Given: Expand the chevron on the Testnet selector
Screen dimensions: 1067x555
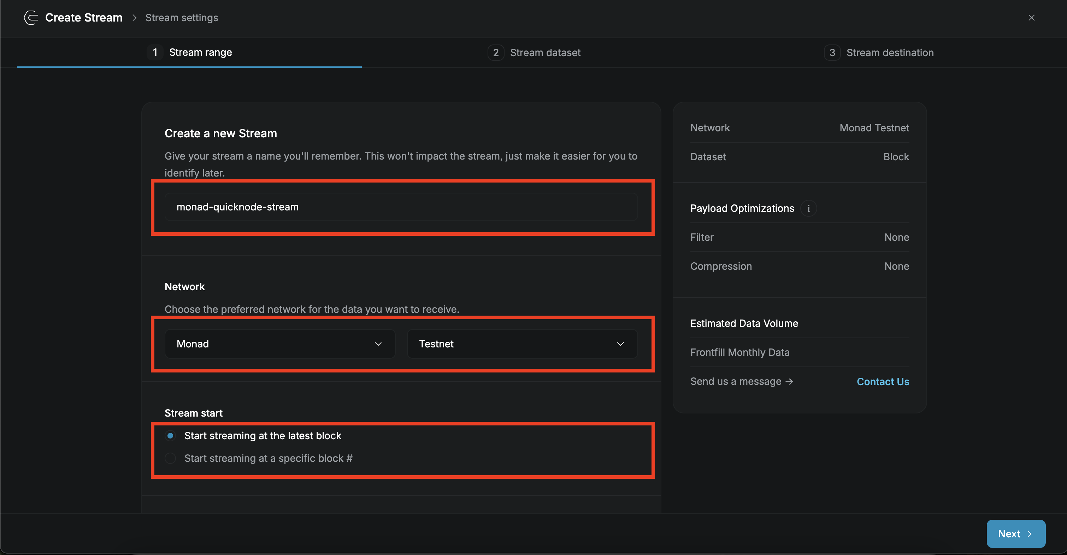Looking at the screenshot, I should pos(620,344).
